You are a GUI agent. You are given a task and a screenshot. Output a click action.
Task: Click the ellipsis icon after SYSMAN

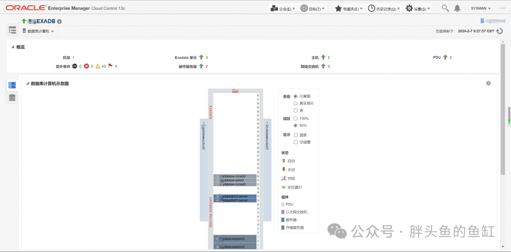[x=502, y=9]
